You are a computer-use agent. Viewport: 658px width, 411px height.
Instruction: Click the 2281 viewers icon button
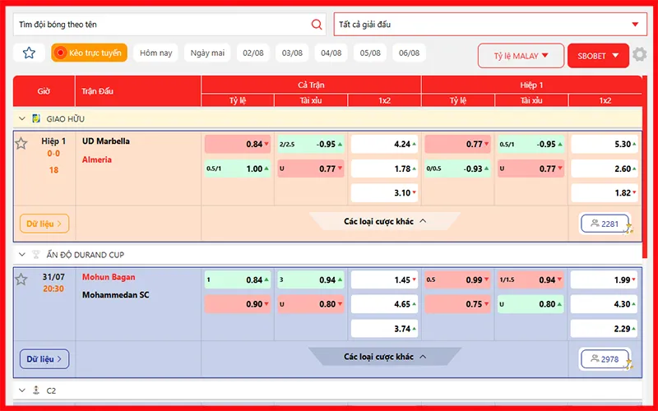605,224
